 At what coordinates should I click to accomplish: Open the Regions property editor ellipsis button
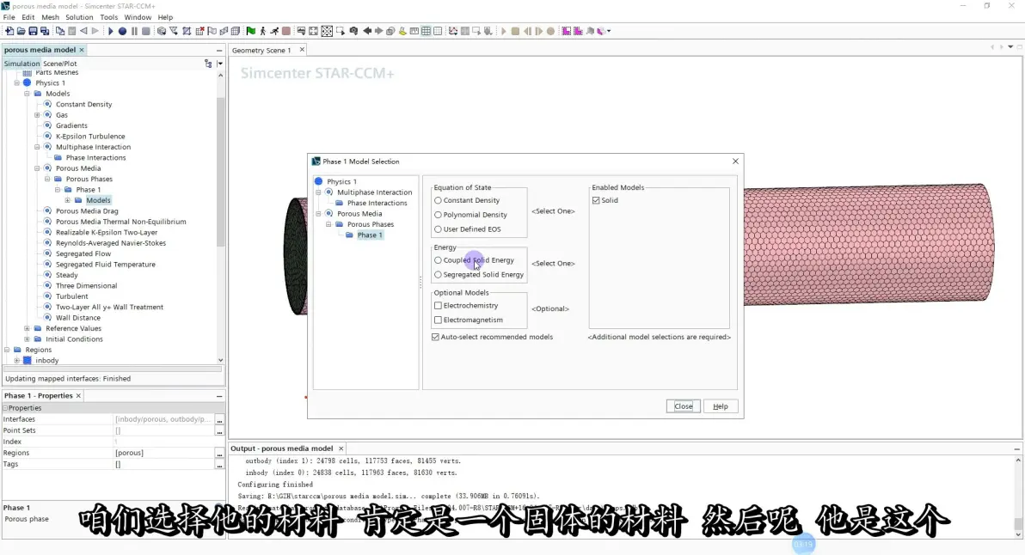pos(219,453)
